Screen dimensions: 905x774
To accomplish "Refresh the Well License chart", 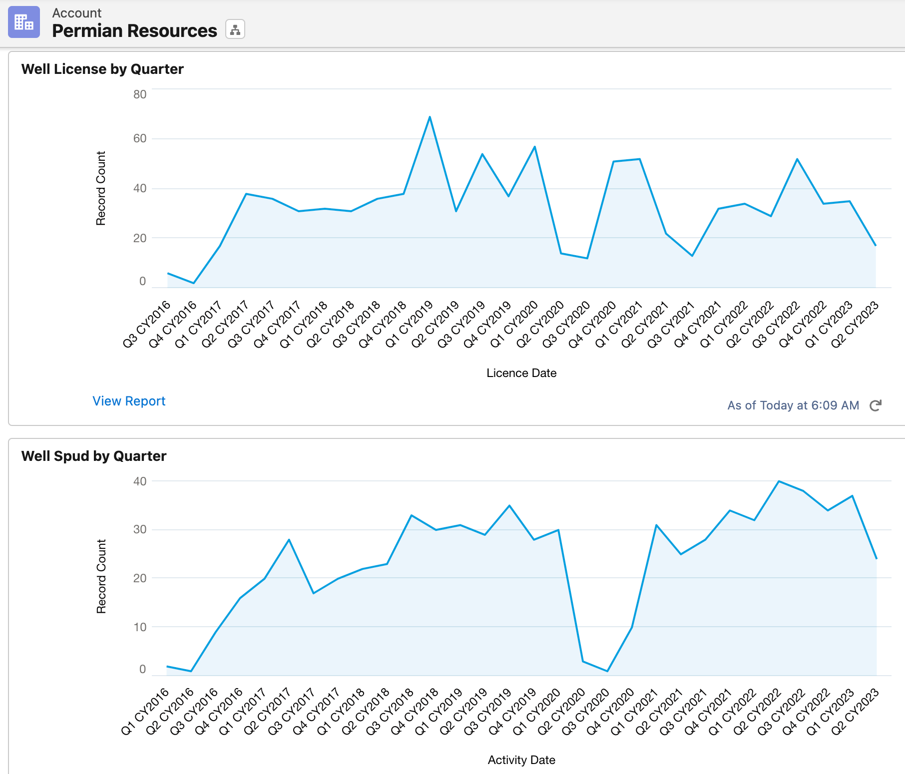I will 875,405.
